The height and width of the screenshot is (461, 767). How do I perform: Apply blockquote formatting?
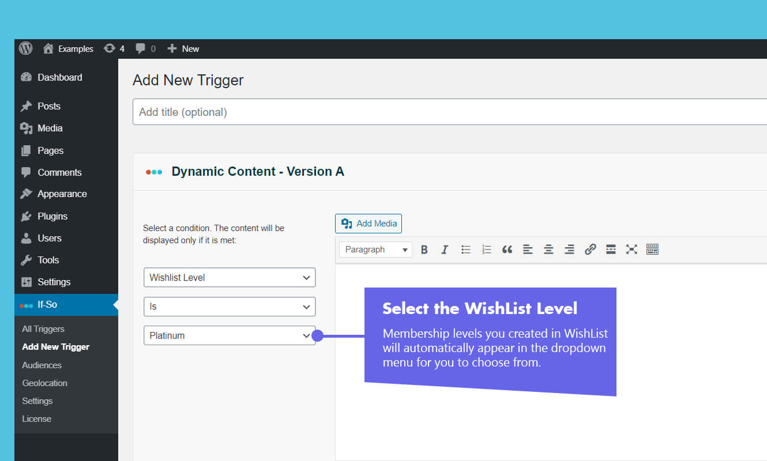pos(507,250)
